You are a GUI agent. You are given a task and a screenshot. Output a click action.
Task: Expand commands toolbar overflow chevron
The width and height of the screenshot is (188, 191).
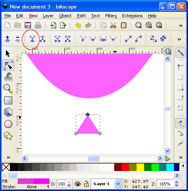coord(181,25)
